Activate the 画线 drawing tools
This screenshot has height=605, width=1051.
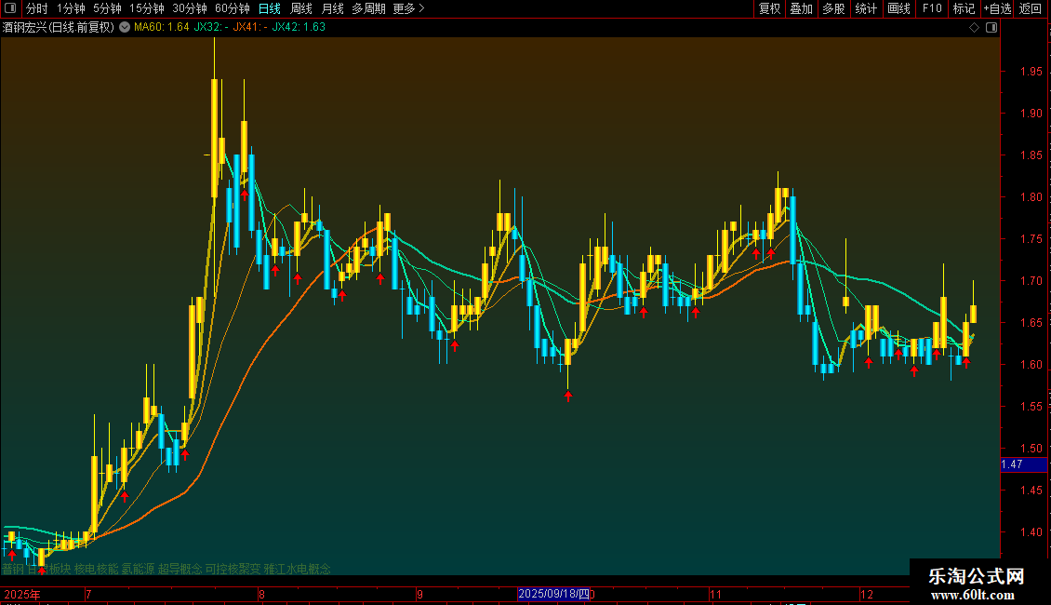(x=898, y=8)
